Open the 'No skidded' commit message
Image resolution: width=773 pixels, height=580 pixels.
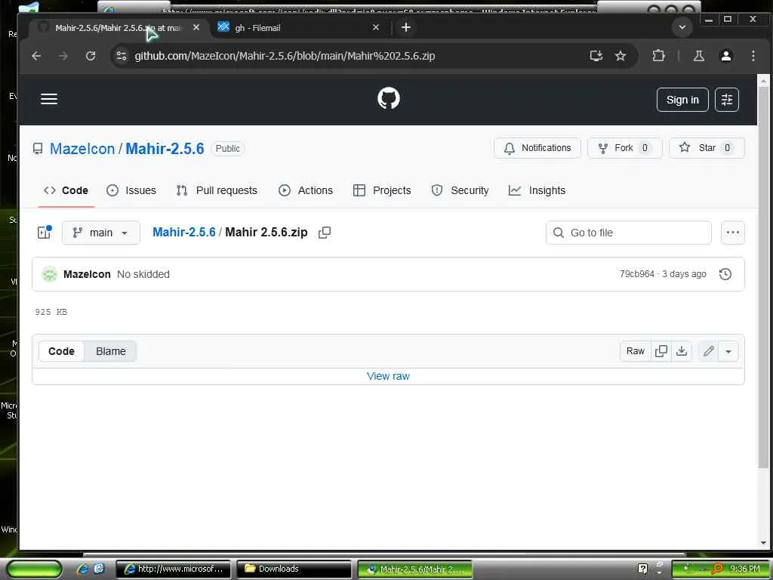pos(143,274)
